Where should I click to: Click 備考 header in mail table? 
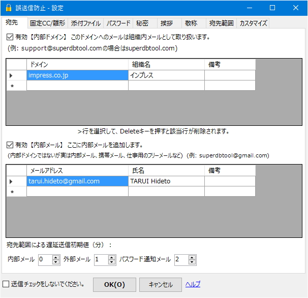[230, 170]
